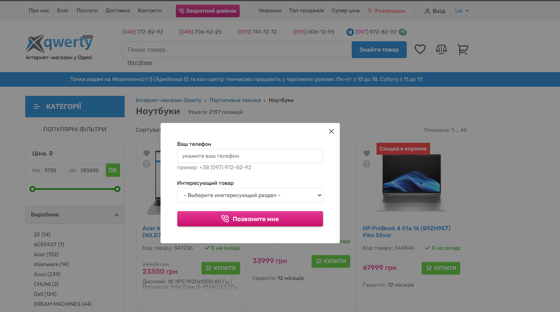Click Портативна техніка breadcrumb
Image resolution: width=560 pixels, height=312 pixels.
pos(235,100)
